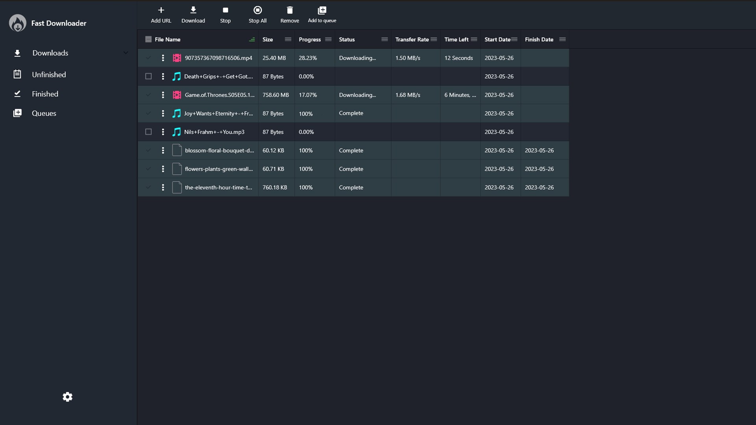Tick checkbox for Death+Grips mp3 row
The image size is (756, 425).
pyautogui.click(x=148, y=76)
